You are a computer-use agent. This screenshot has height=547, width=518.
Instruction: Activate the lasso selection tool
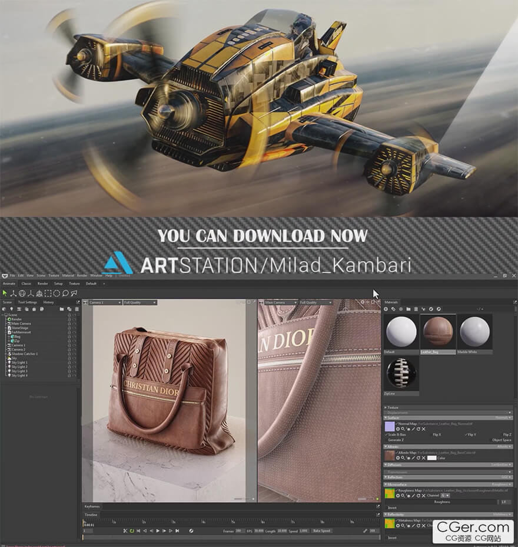coord(65,294)
